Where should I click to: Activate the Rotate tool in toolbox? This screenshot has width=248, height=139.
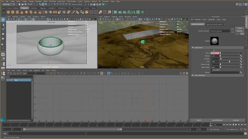click(x=3, y=39)
